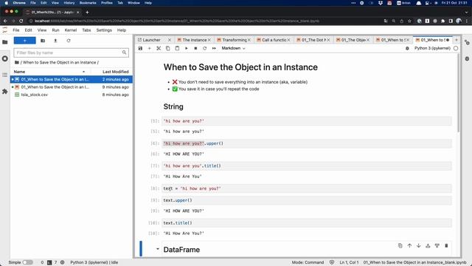
Task: Open the Kernel menu
Action: click(71, 30)
